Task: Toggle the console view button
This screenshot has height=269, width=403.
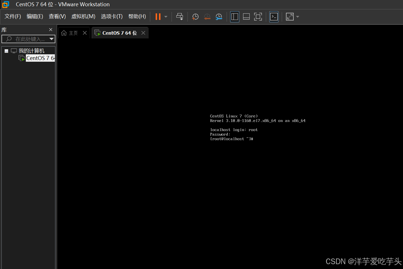Action: point(274,17)
